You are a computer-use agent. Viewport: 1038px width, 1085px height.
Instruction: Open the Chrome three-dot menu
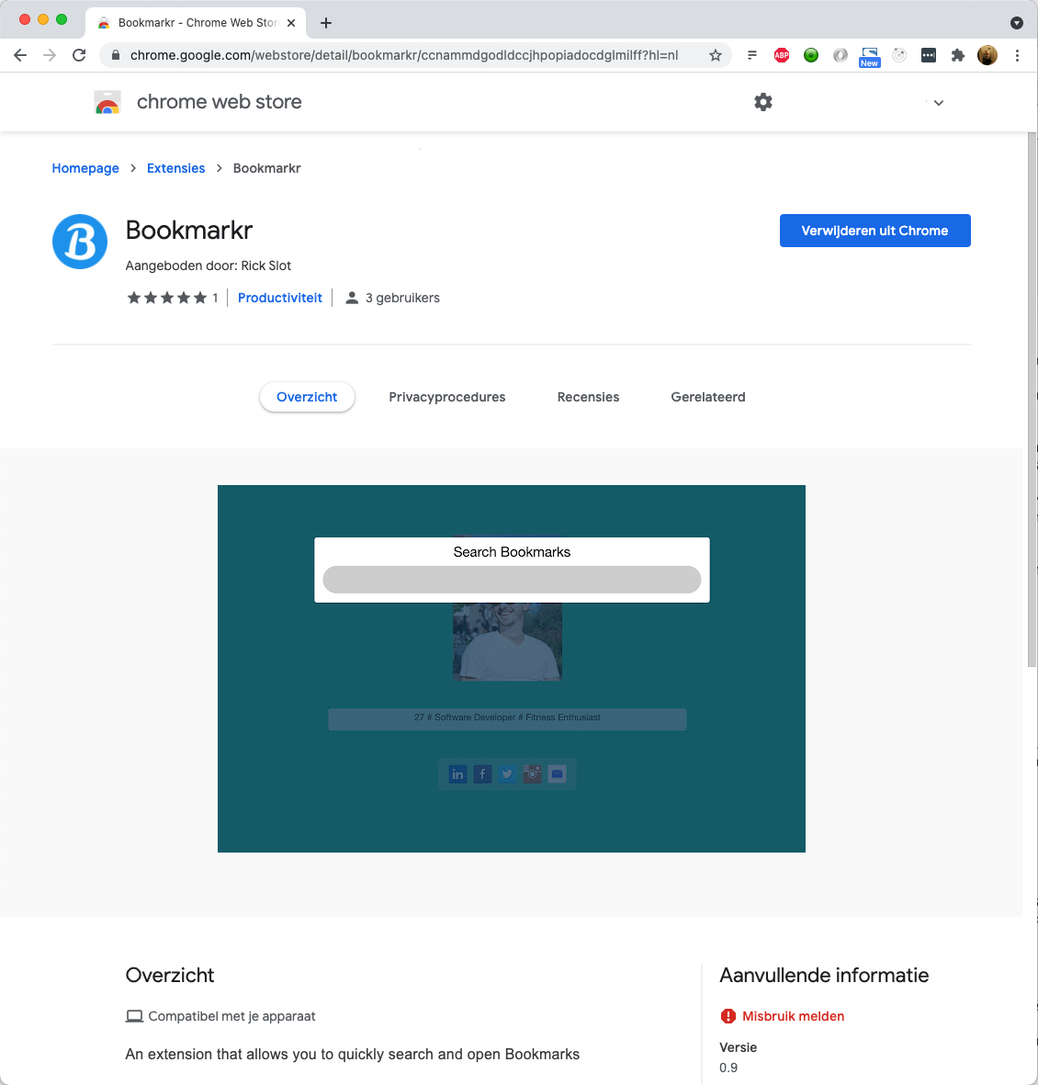1017,55
